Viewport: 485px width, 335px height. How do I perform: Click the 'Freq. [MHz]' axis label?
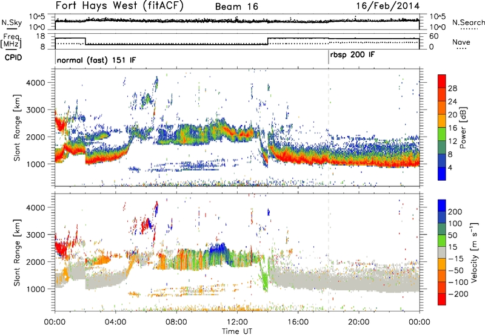(x=12, y=41)
